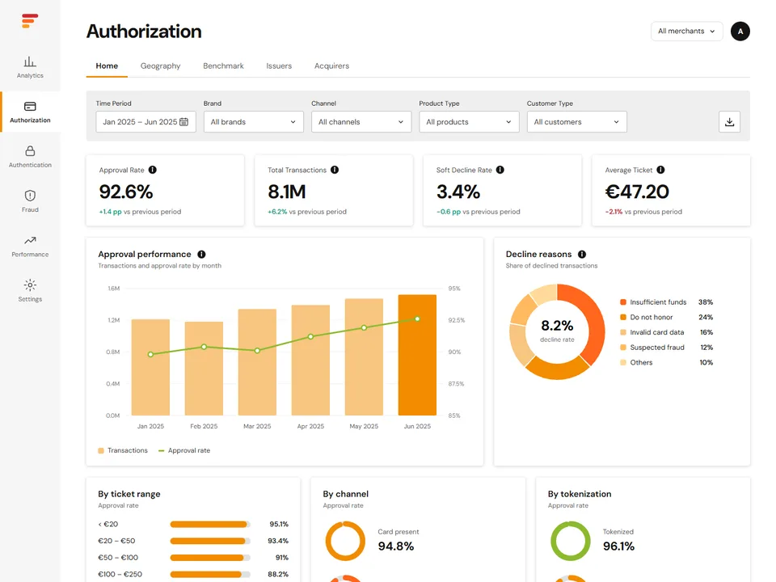This screenshot has width=776, height=582.
Task: Click the orange app logo
Action: 30,21
